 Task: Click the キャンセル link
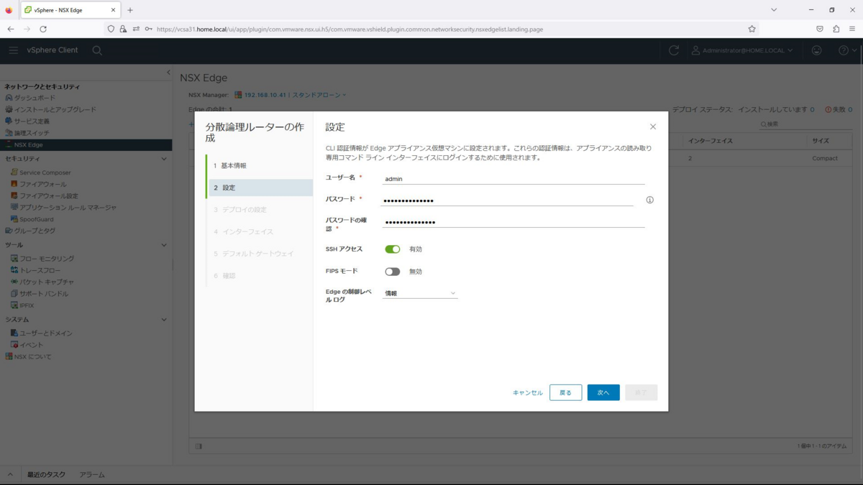528,393
